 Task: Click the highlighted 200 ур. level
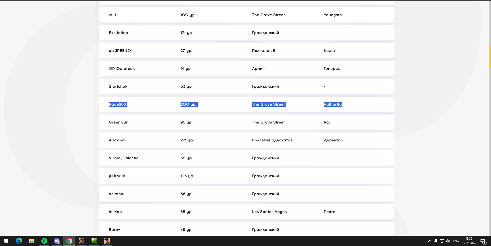pyautogui.click(x=188, y=104)
